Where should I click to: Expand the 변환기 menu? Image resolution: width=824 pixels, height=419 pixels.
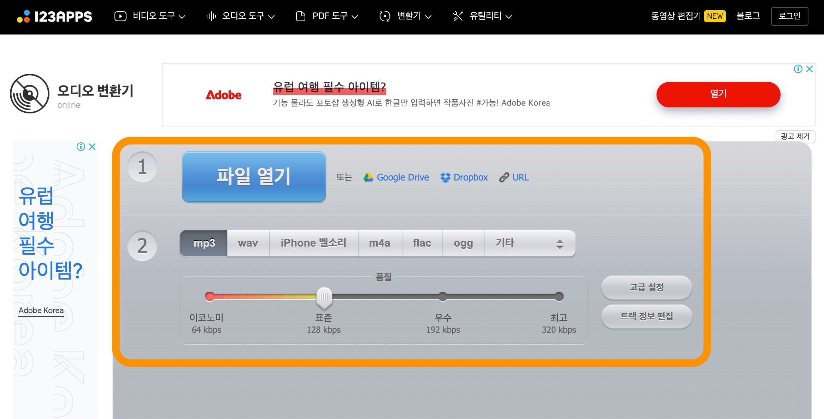(405, 16)
